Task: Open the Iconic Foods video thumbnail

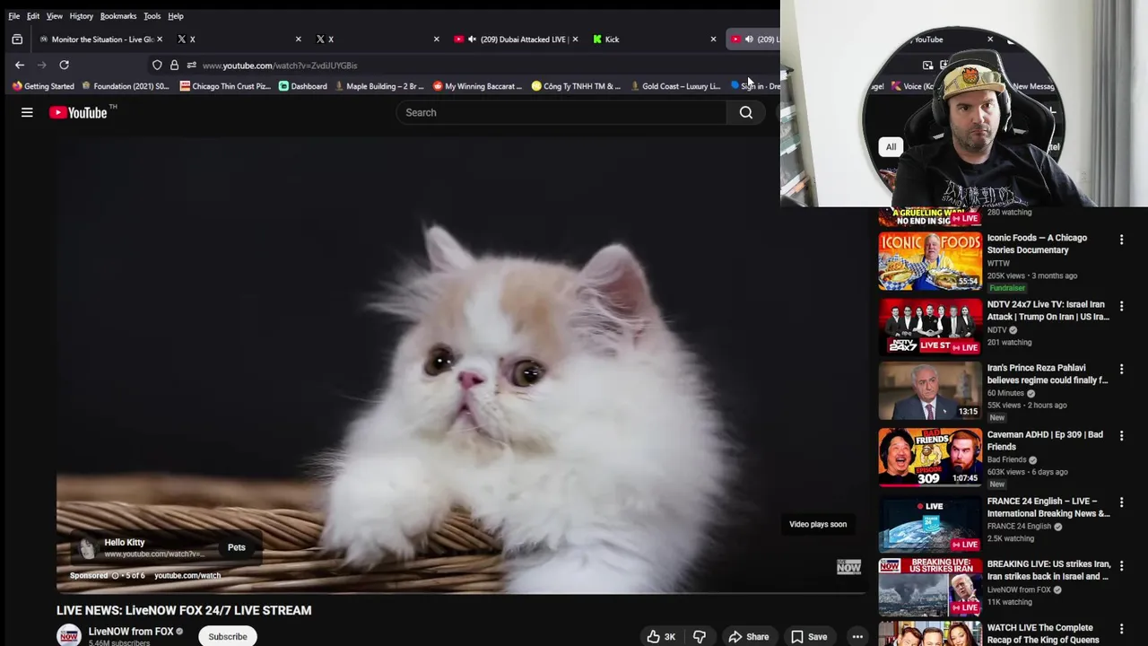Action: coord(930,261)
